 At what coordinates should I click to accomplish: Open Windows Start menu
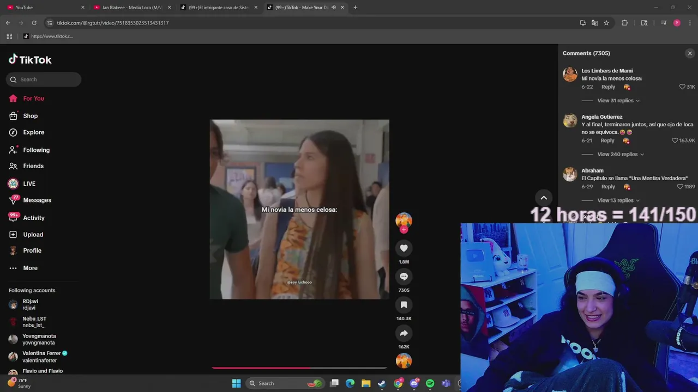coord(236,383)
